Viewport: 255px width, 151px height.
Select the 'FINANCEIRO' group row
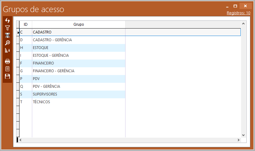tap(43, 63)
